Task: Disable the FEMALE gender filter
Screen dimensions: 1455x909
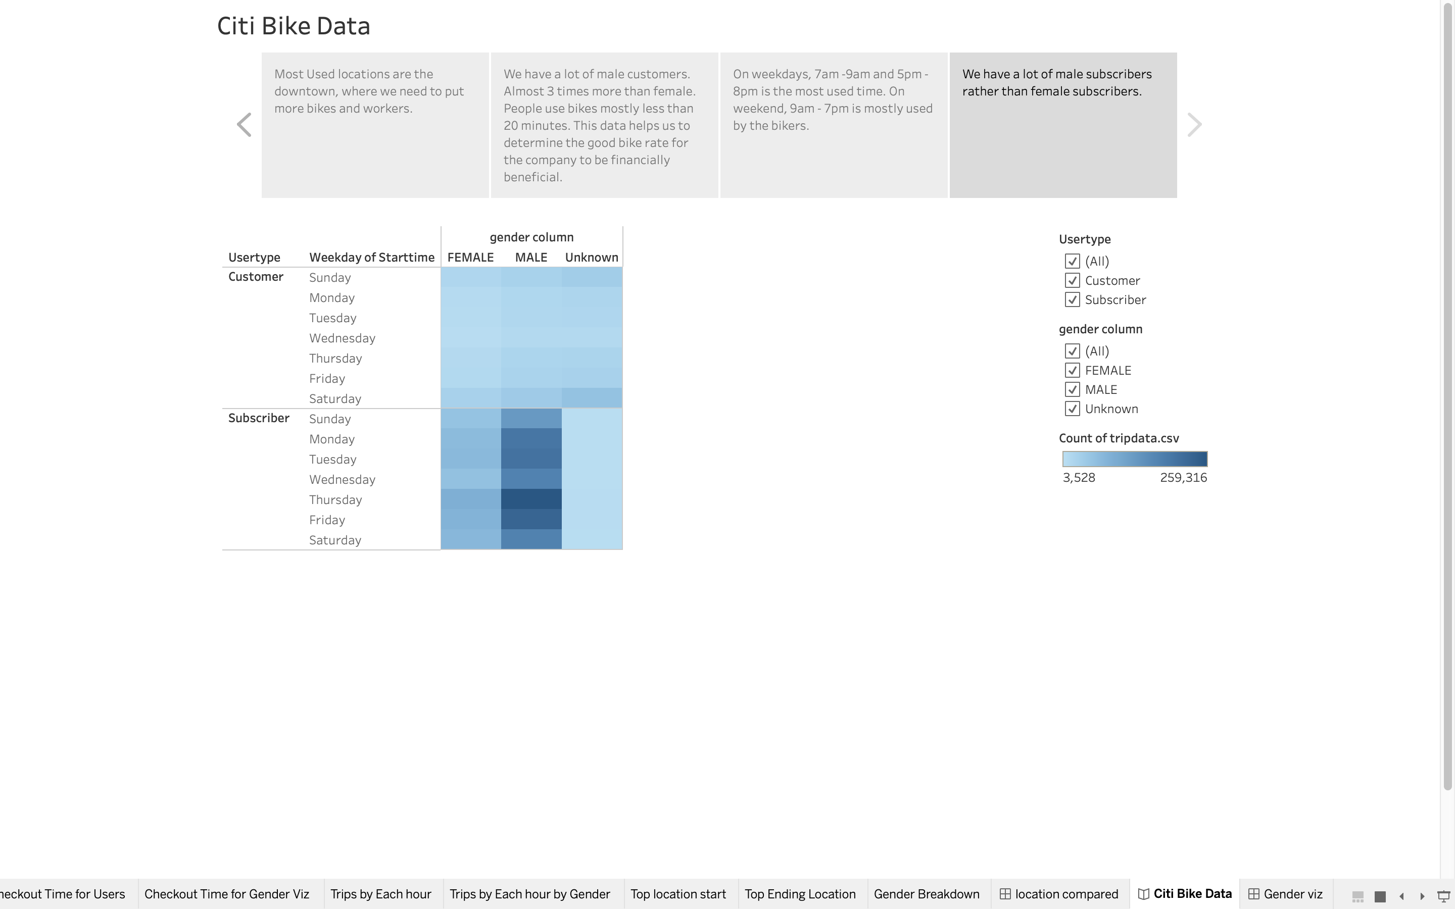Action: point(1073,370)
